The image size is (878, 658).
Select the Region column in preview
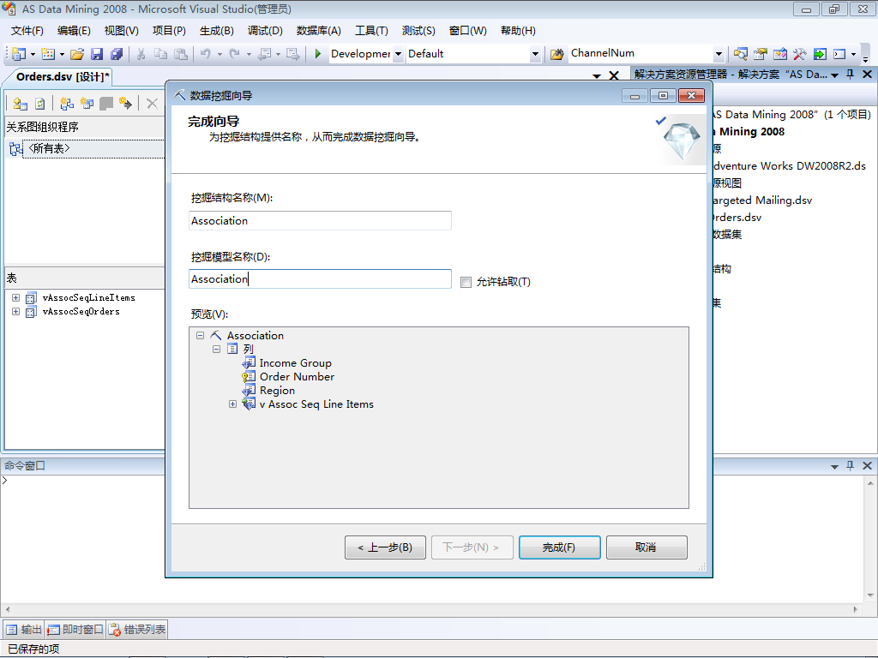277,391
